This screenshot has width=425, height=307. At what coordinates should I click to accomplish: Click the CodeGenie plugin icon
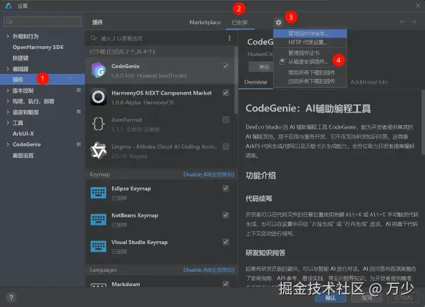click(x=98, y=70)
